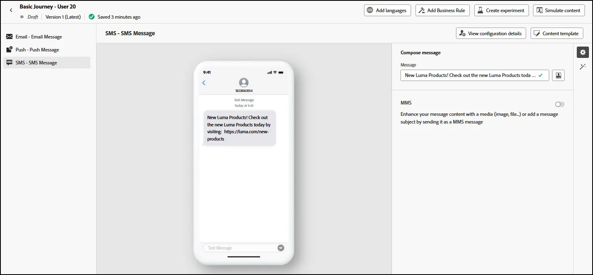Click the MMS section label
This screenshot has width=593, height=275.
tap(406, 103)
